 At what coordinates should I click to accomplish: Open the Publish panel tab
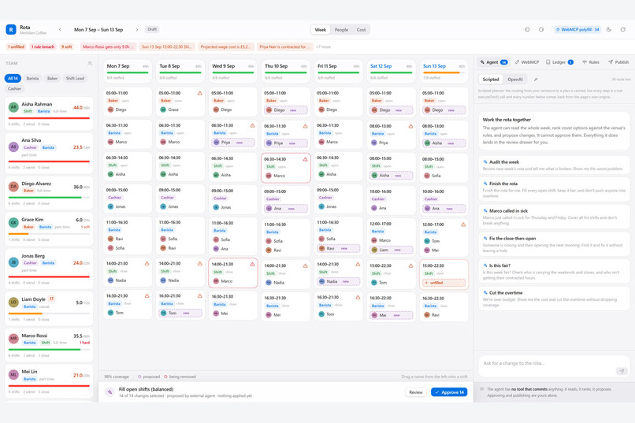618,62
